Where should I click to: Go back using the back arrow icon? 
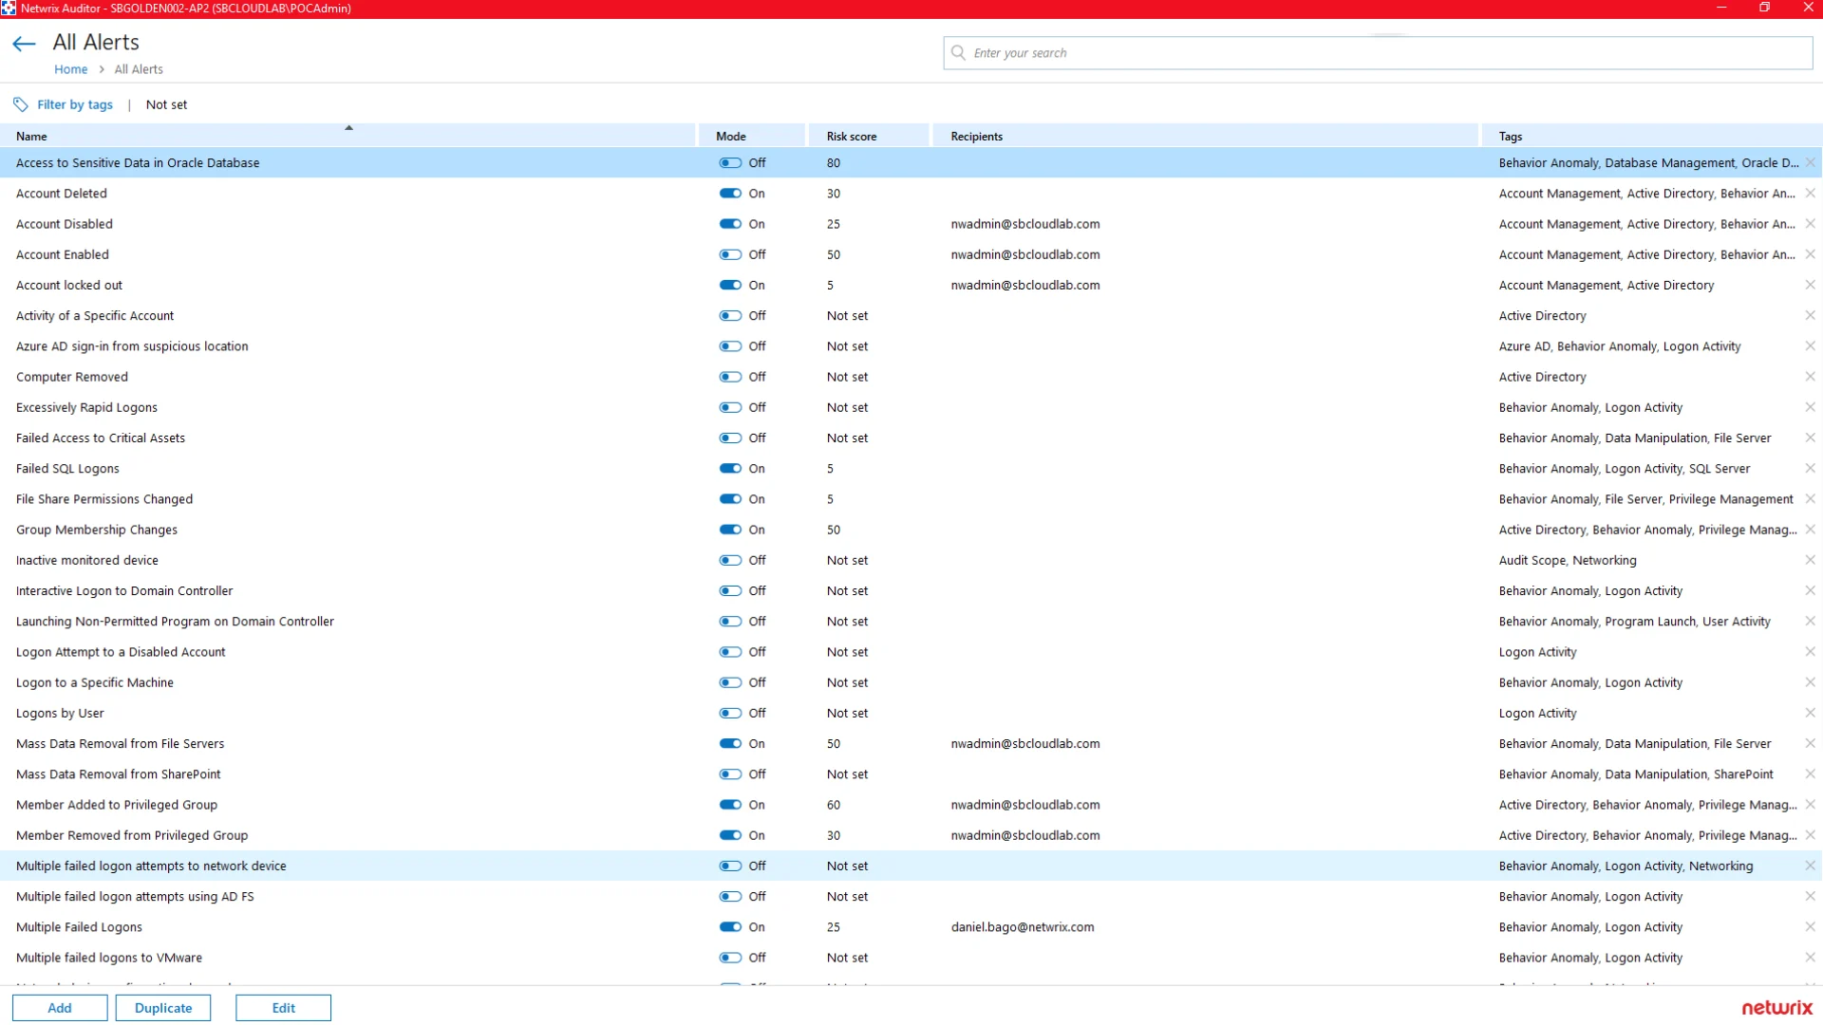[24, 44]
